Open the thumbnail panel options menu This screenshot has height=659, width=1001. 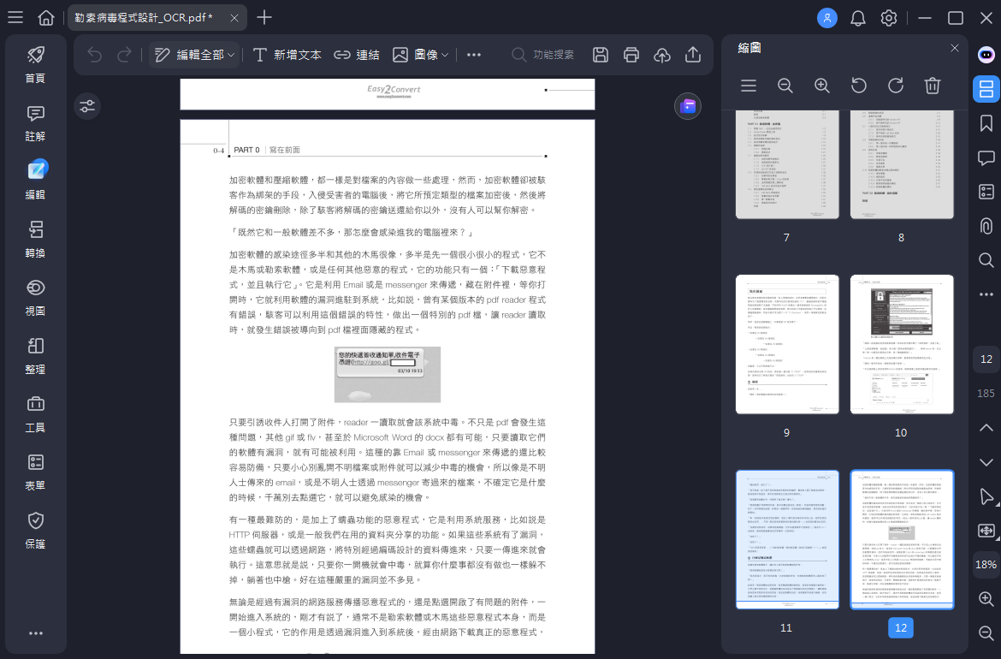[x=749, y=86]
